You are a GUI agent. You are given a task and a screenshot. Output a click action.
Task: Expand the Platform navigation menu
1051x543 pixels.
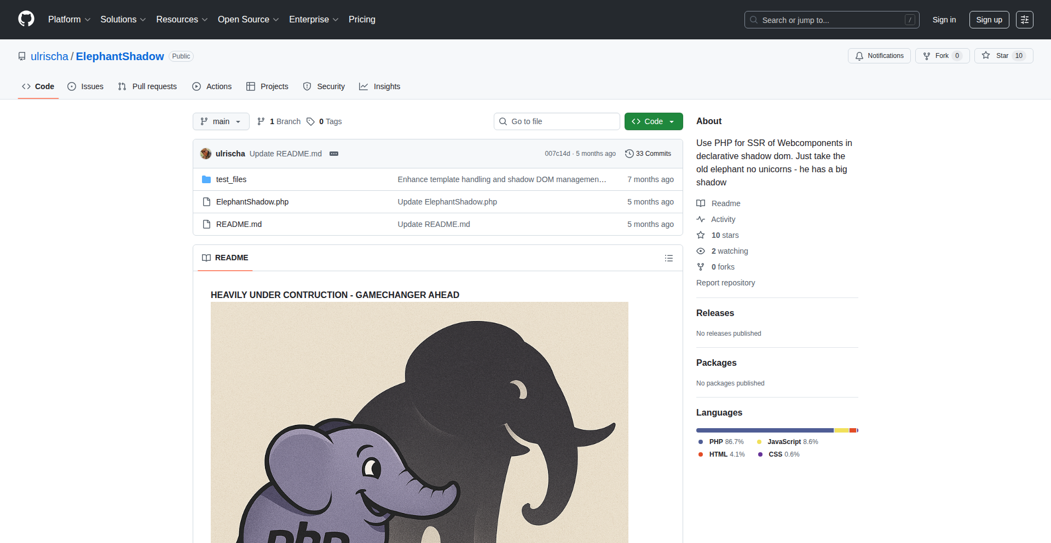click(x=69, y=20)
